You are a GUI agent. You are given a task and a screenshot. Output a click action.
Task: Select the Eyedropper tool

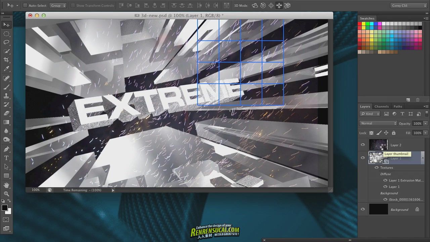click(x=6, y=69)
